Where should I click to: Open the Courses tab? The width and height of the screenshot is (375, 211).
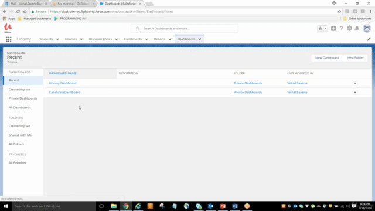pyautogui.click(x=71, y=39)
